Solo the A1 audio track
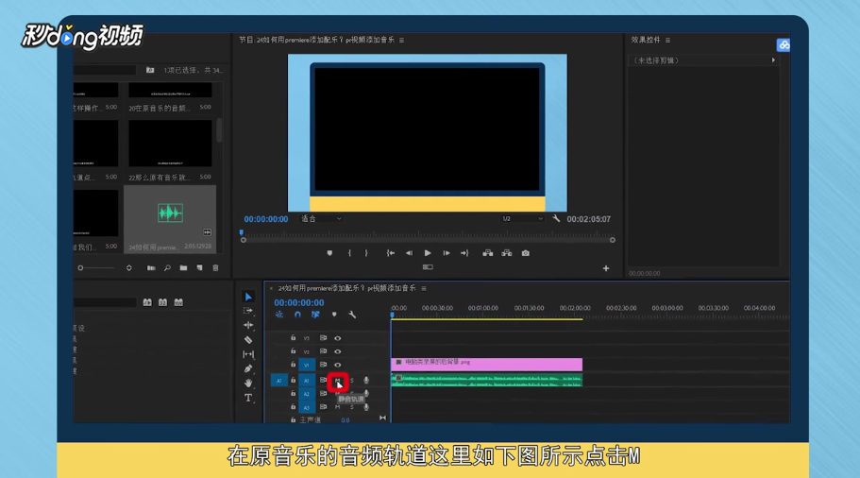 pyautogui.click(x=352, y=381)
